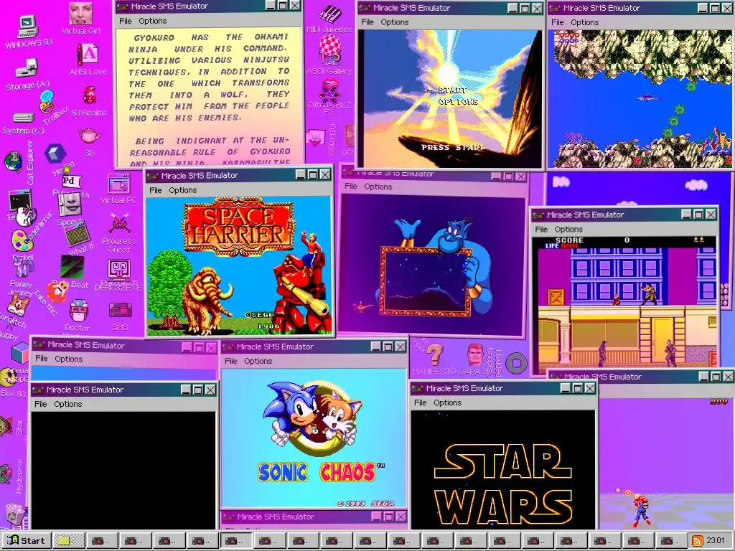Image resolution: width=735 pixels, height=551 pixels.
Task: Click the 23:01 taskbar clock
Action: [x=716, y=541]
